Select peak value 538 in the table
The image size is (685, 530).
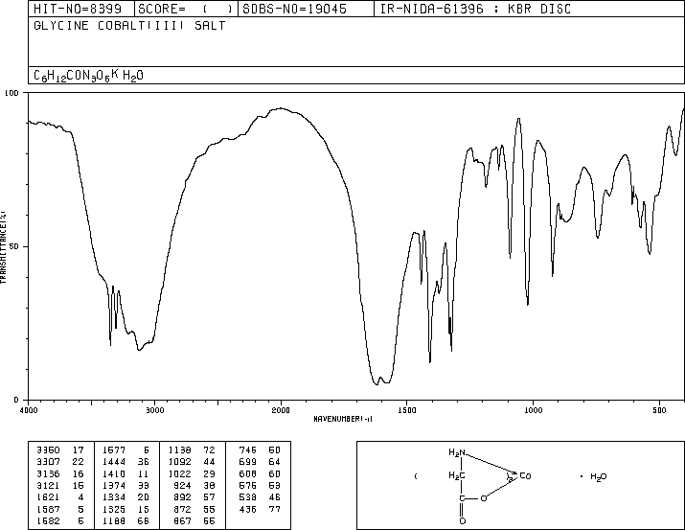point(248,497)
